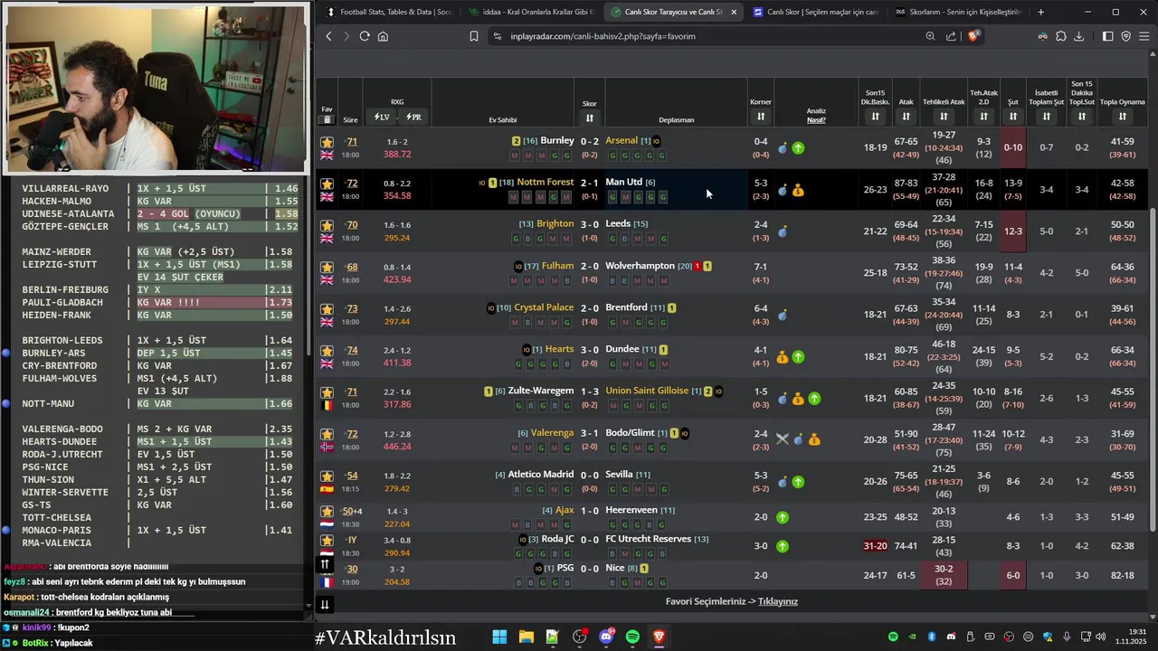Click money bag icon in Hearts-Dundee row
This screenshot has width=1158, height=651.
tap(783, 357)
